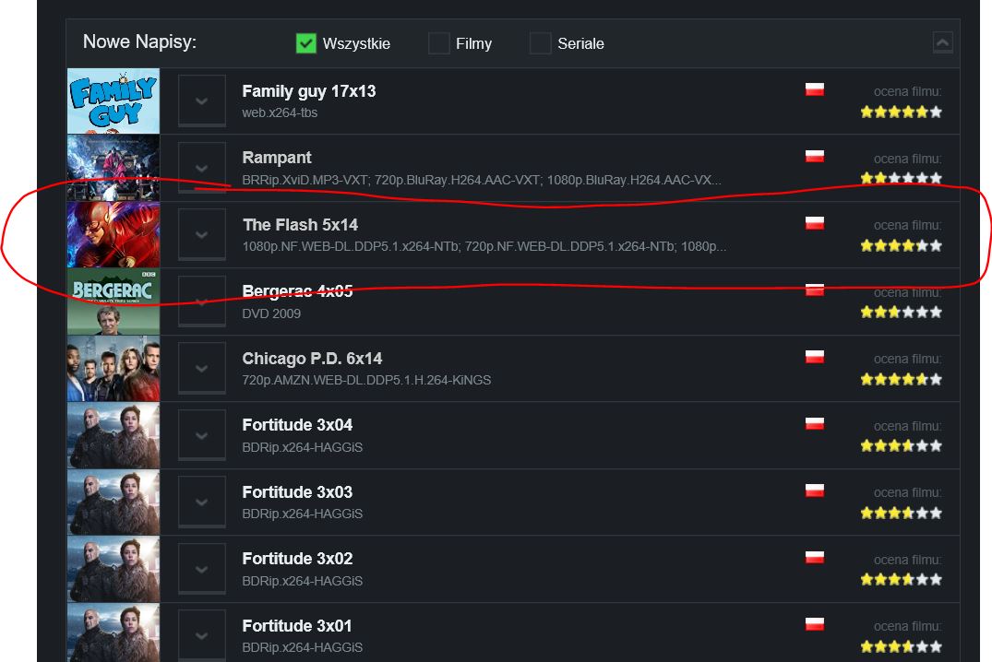The image size is (992, 662).
Task: Click star rating of Rampant
Action: click(901, 178)
